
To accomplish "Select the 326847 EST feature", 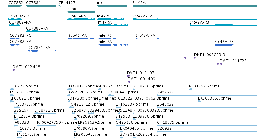I will pos(73,113).
